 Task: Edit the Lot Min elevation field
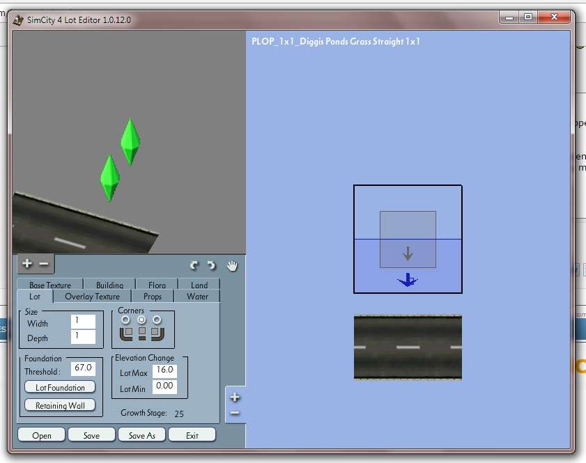(x=164, y=386)
